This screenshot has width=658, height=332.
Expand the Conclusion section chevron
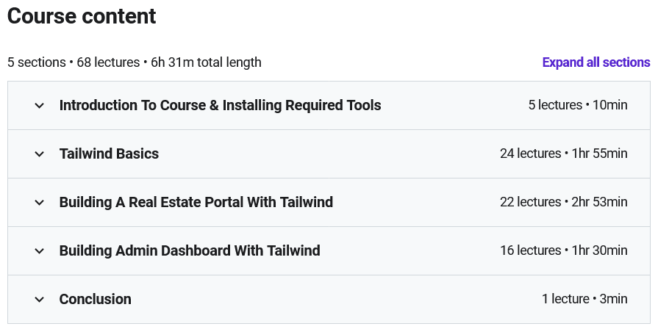tap(40, 300)
